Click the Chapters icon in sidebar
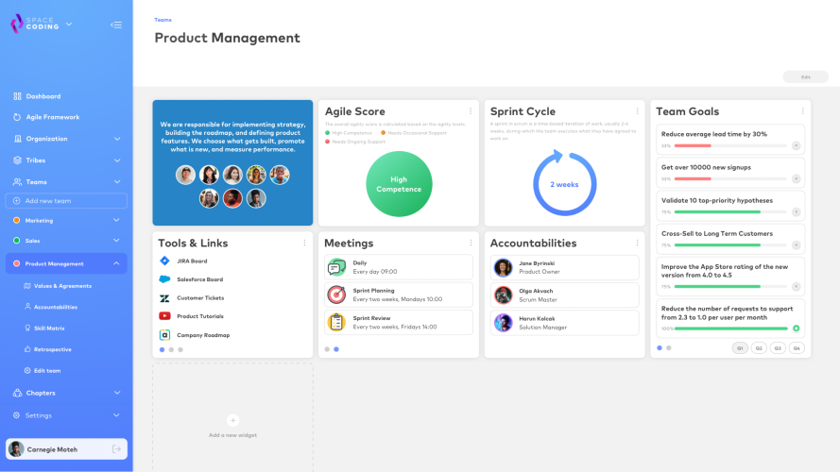The image size is (840, 472). click(17, 393)
